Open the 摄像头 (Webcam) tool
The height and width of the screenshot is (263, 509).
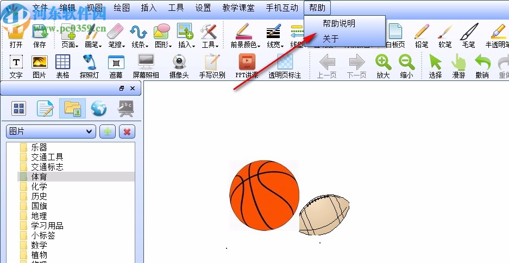[179, 66]
